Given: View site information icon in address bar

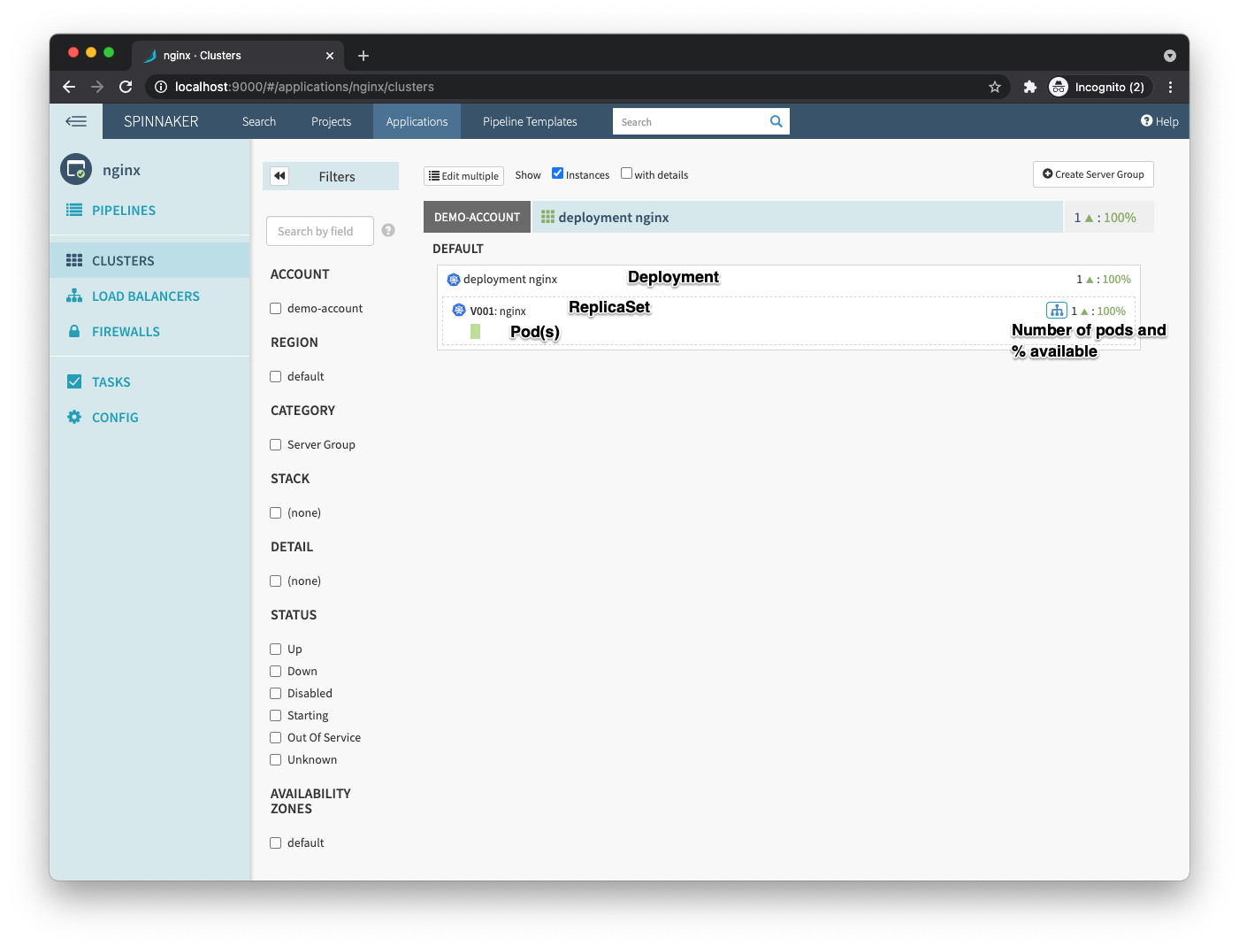Looking at the screenshot, I should [x=161, y=87].
